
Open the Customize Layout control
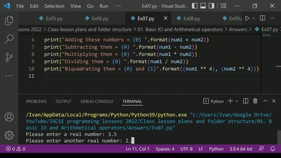[x=223, y=6]
